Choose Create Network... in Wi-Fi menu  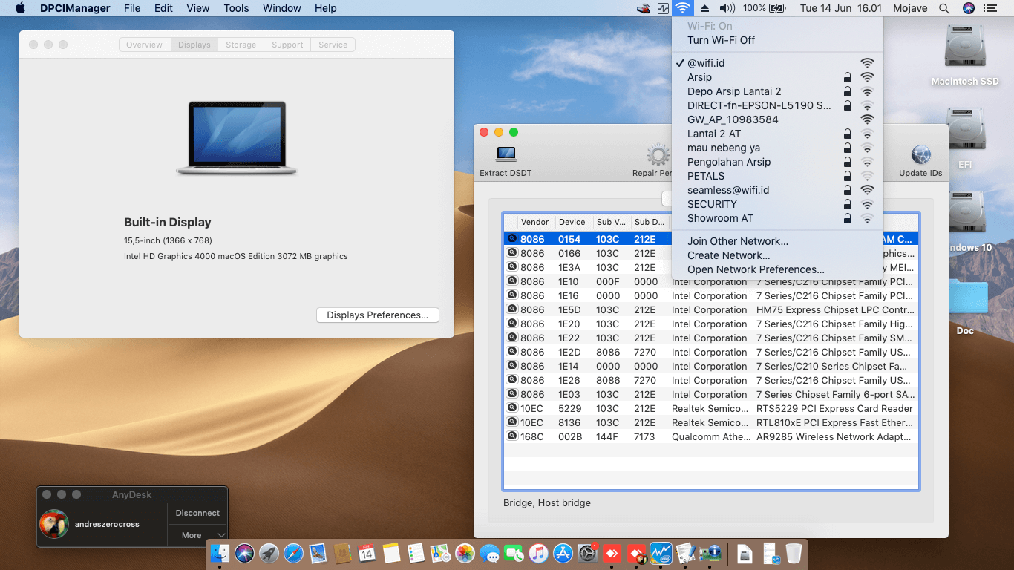pos(777,255)
